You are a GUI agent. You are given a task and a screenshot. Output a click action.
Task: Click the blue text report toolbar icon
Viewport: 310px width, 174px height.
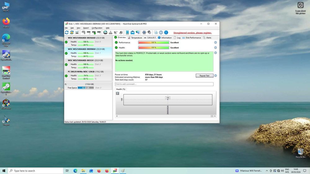(127, 32)
